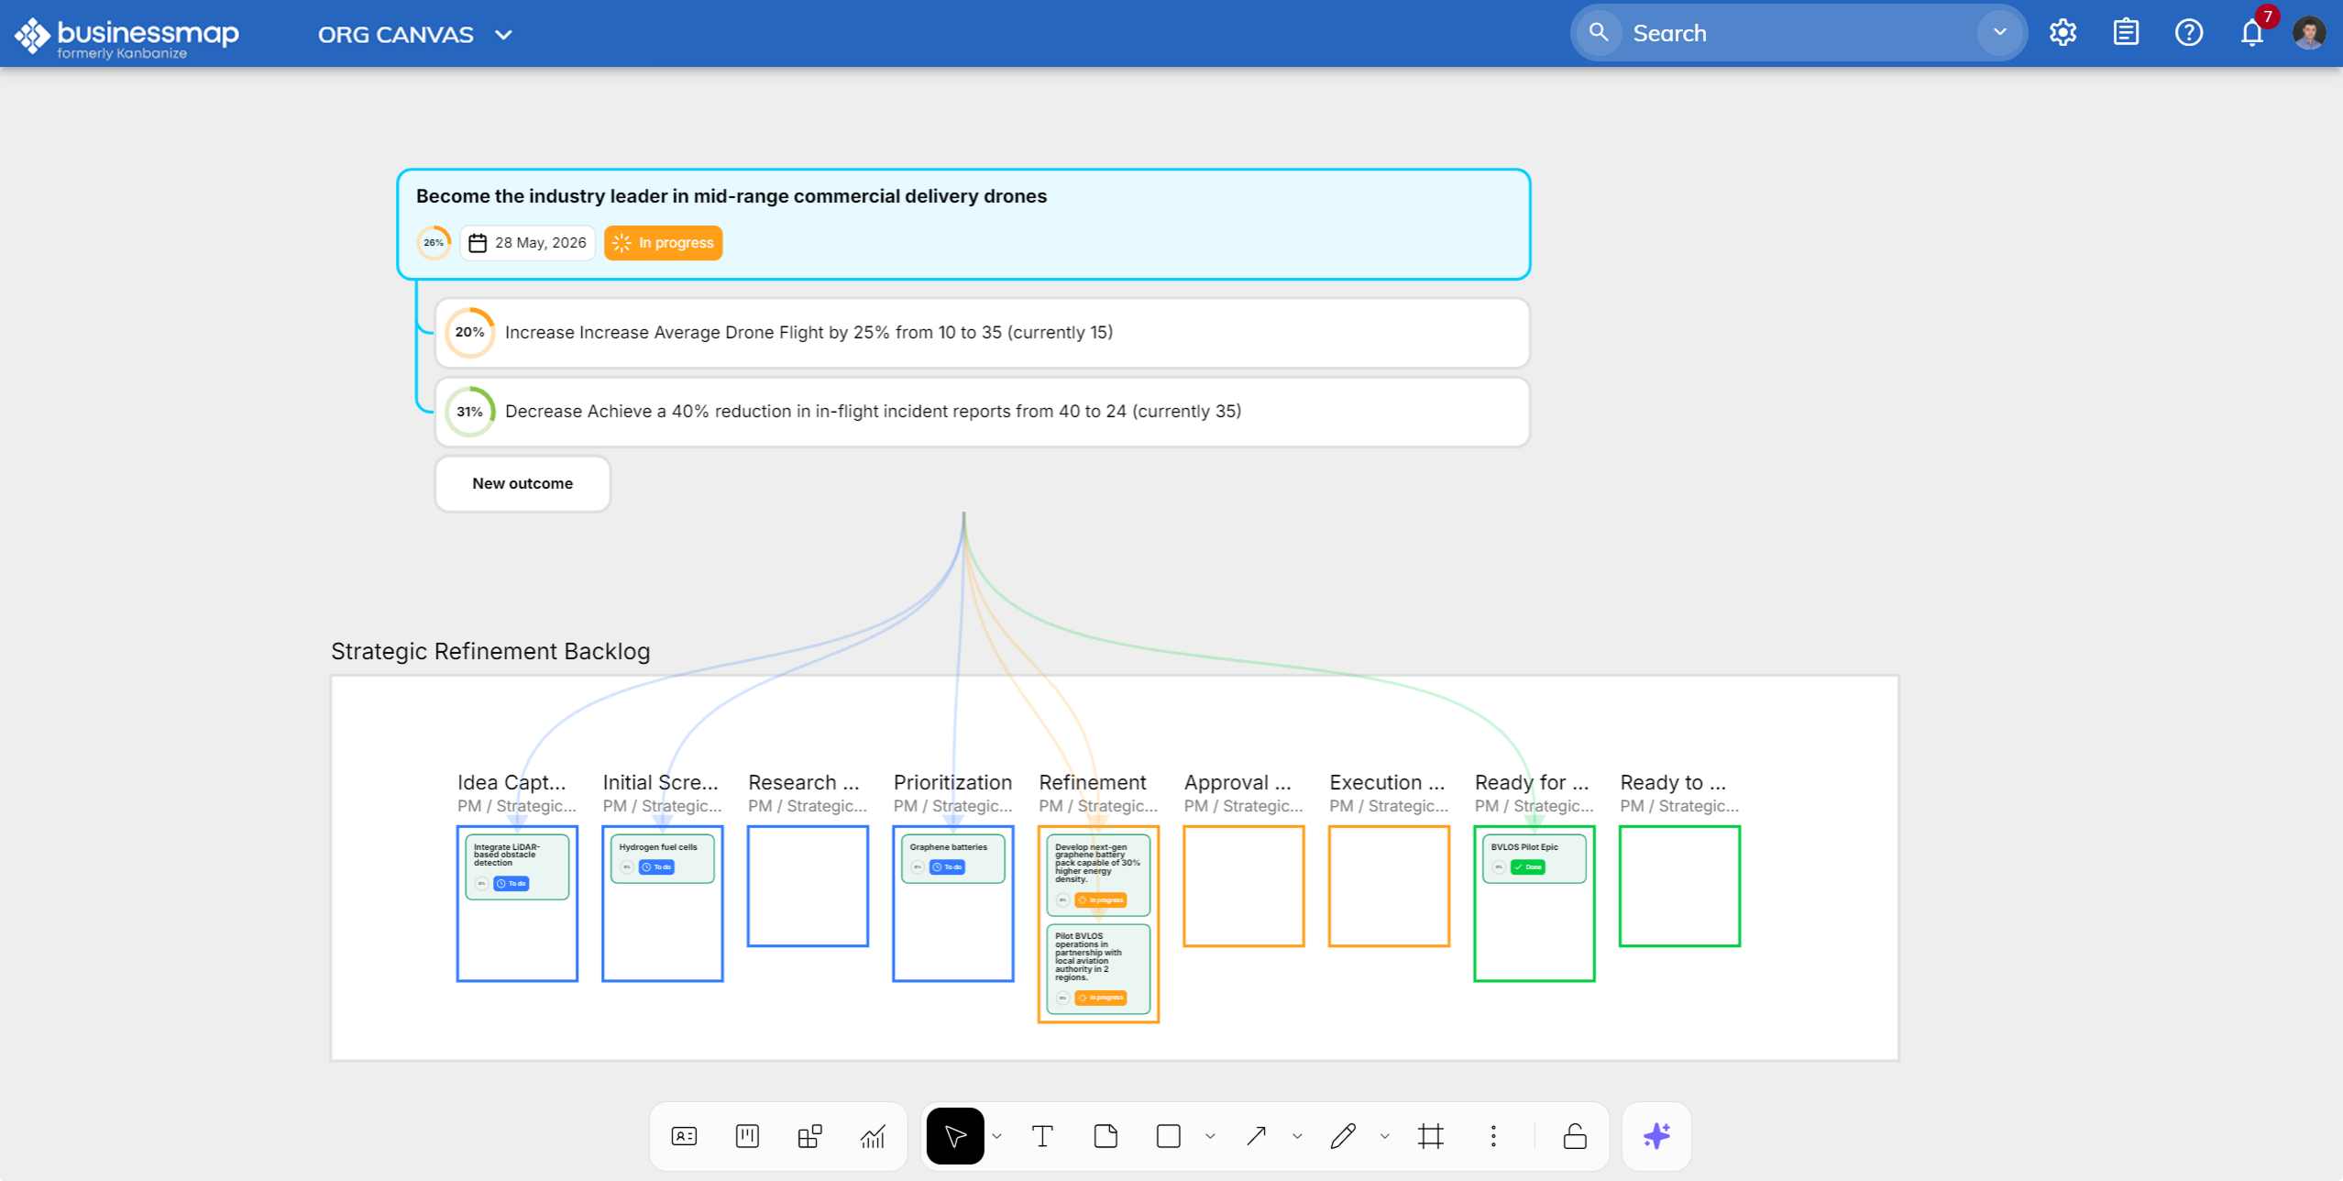The image size is (2343, 1181).
Task: Pick the pencil drawing tool
Action: point(1343,1137)
